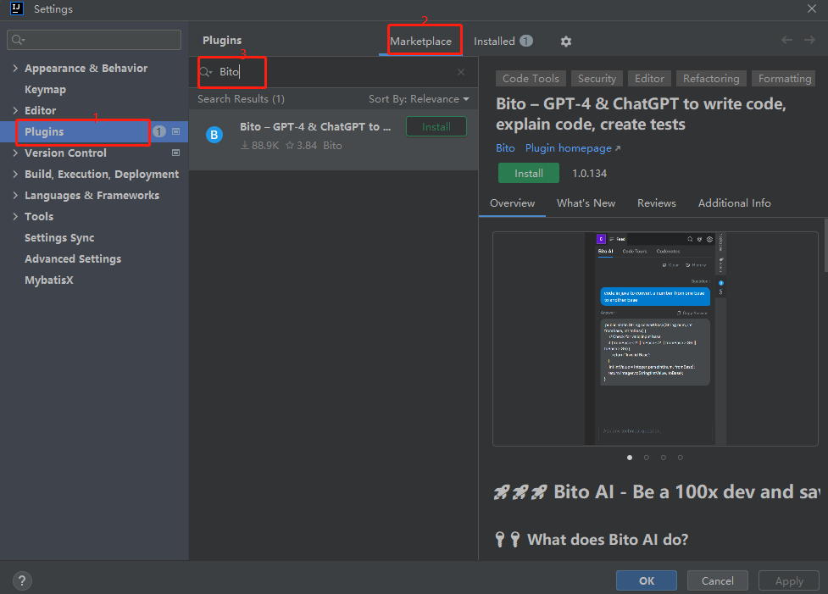Click the Apply button
Viewport: 828px width, 594px height.
tap(789, 580)
